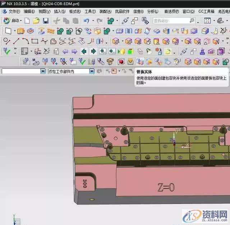Click the Fit view icon
The image size is (230, 225).
coord(207,21)
